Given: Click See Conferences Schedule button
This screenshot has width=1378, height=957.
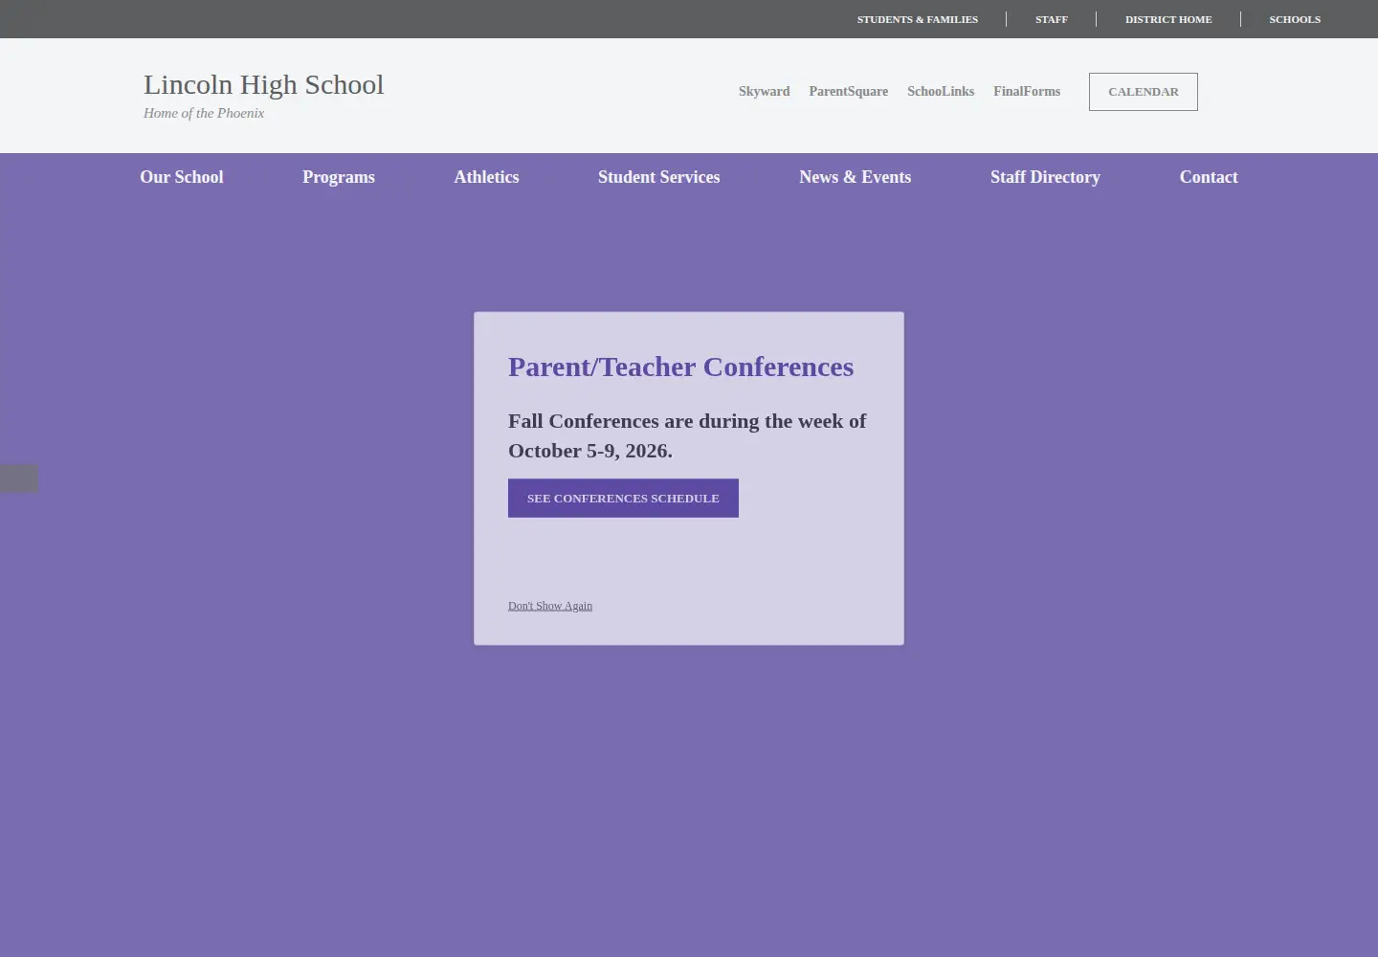Looking at the screenshot, I should 623,499.
